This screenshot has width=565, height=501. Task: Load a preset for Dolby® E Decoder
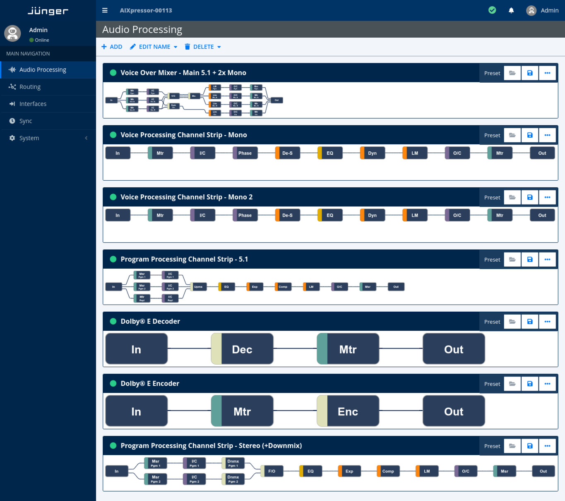(512, 321)
